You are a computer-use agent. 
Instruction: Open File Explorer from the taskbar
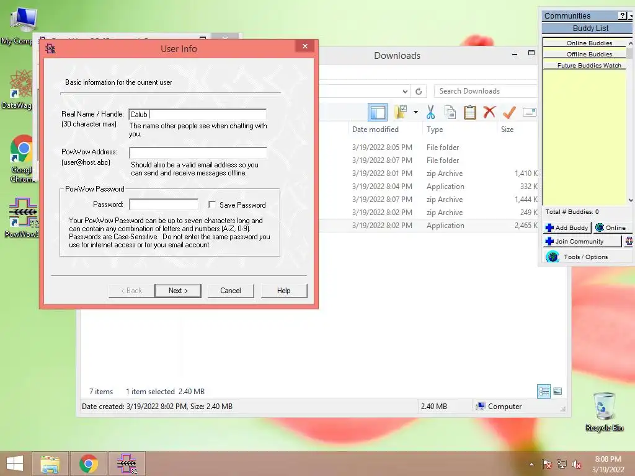coord(50,464)
